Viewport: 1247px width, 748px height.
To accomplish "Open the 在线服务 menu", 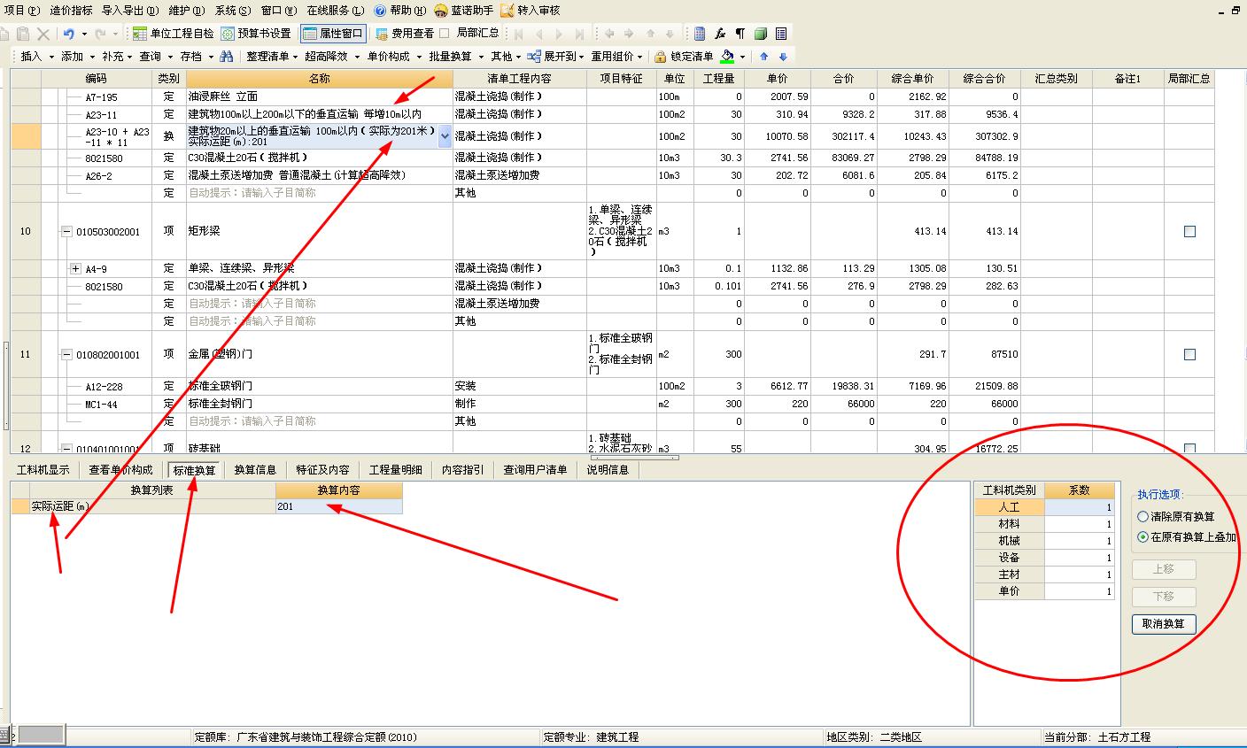I will point(335,11).
